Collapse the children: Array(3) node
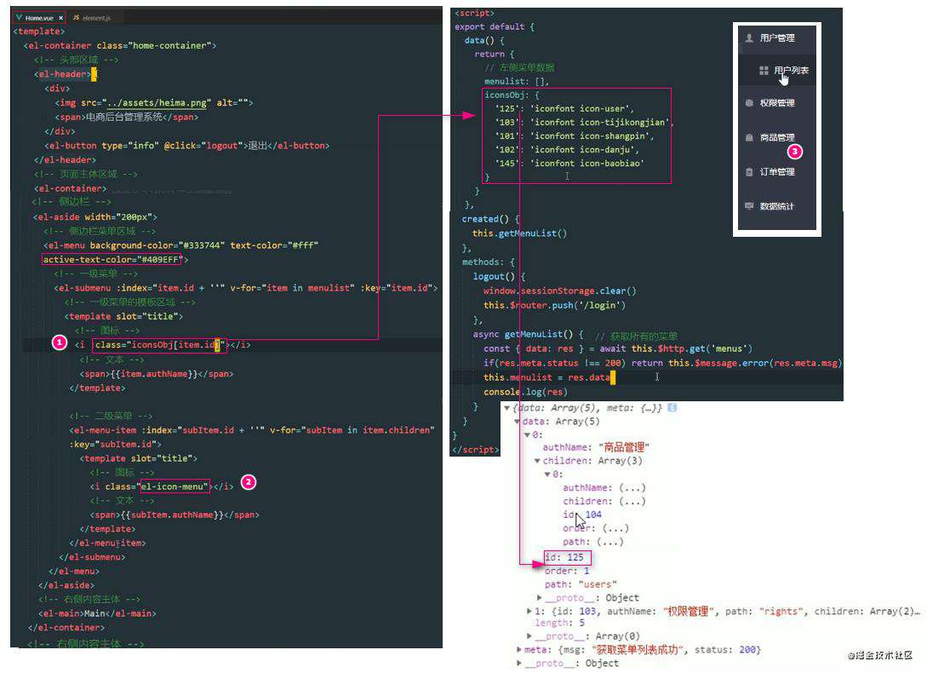Screen dimensions: 927x673 coord(537,461)
